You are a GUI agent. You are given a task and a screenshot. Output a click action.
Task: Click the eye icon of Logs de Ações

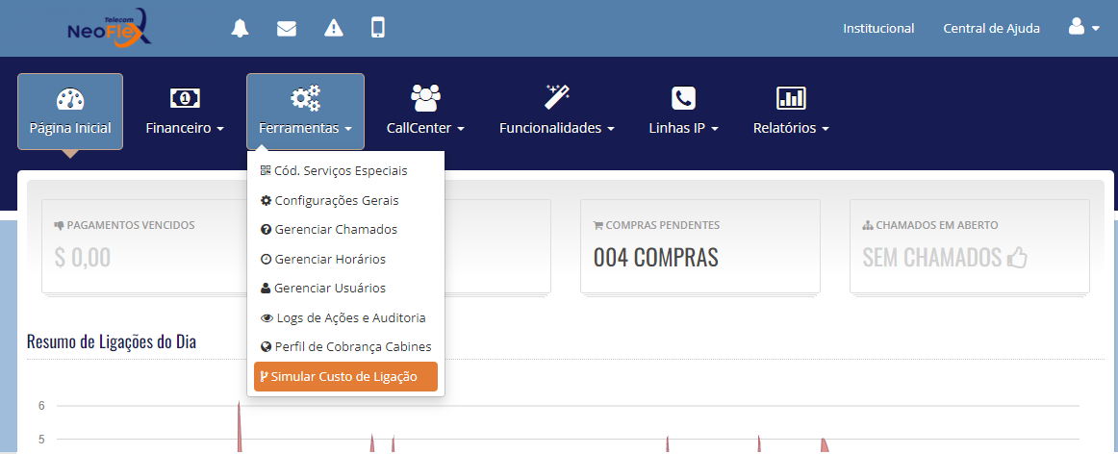click(267, 317)
